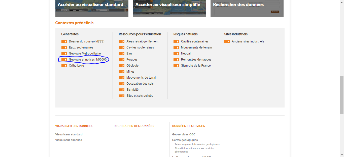This screenshot has width=344, height=157.
Task: Click orange arrow icon beside Anciens sites industriels
Action: pyautogui.click(x=227, y=41)
